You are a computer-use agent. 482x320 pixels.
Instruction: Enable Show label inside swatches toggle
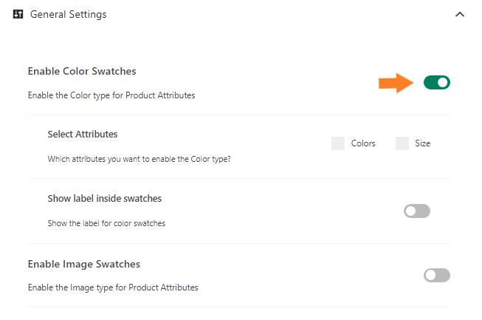(417, 211)
